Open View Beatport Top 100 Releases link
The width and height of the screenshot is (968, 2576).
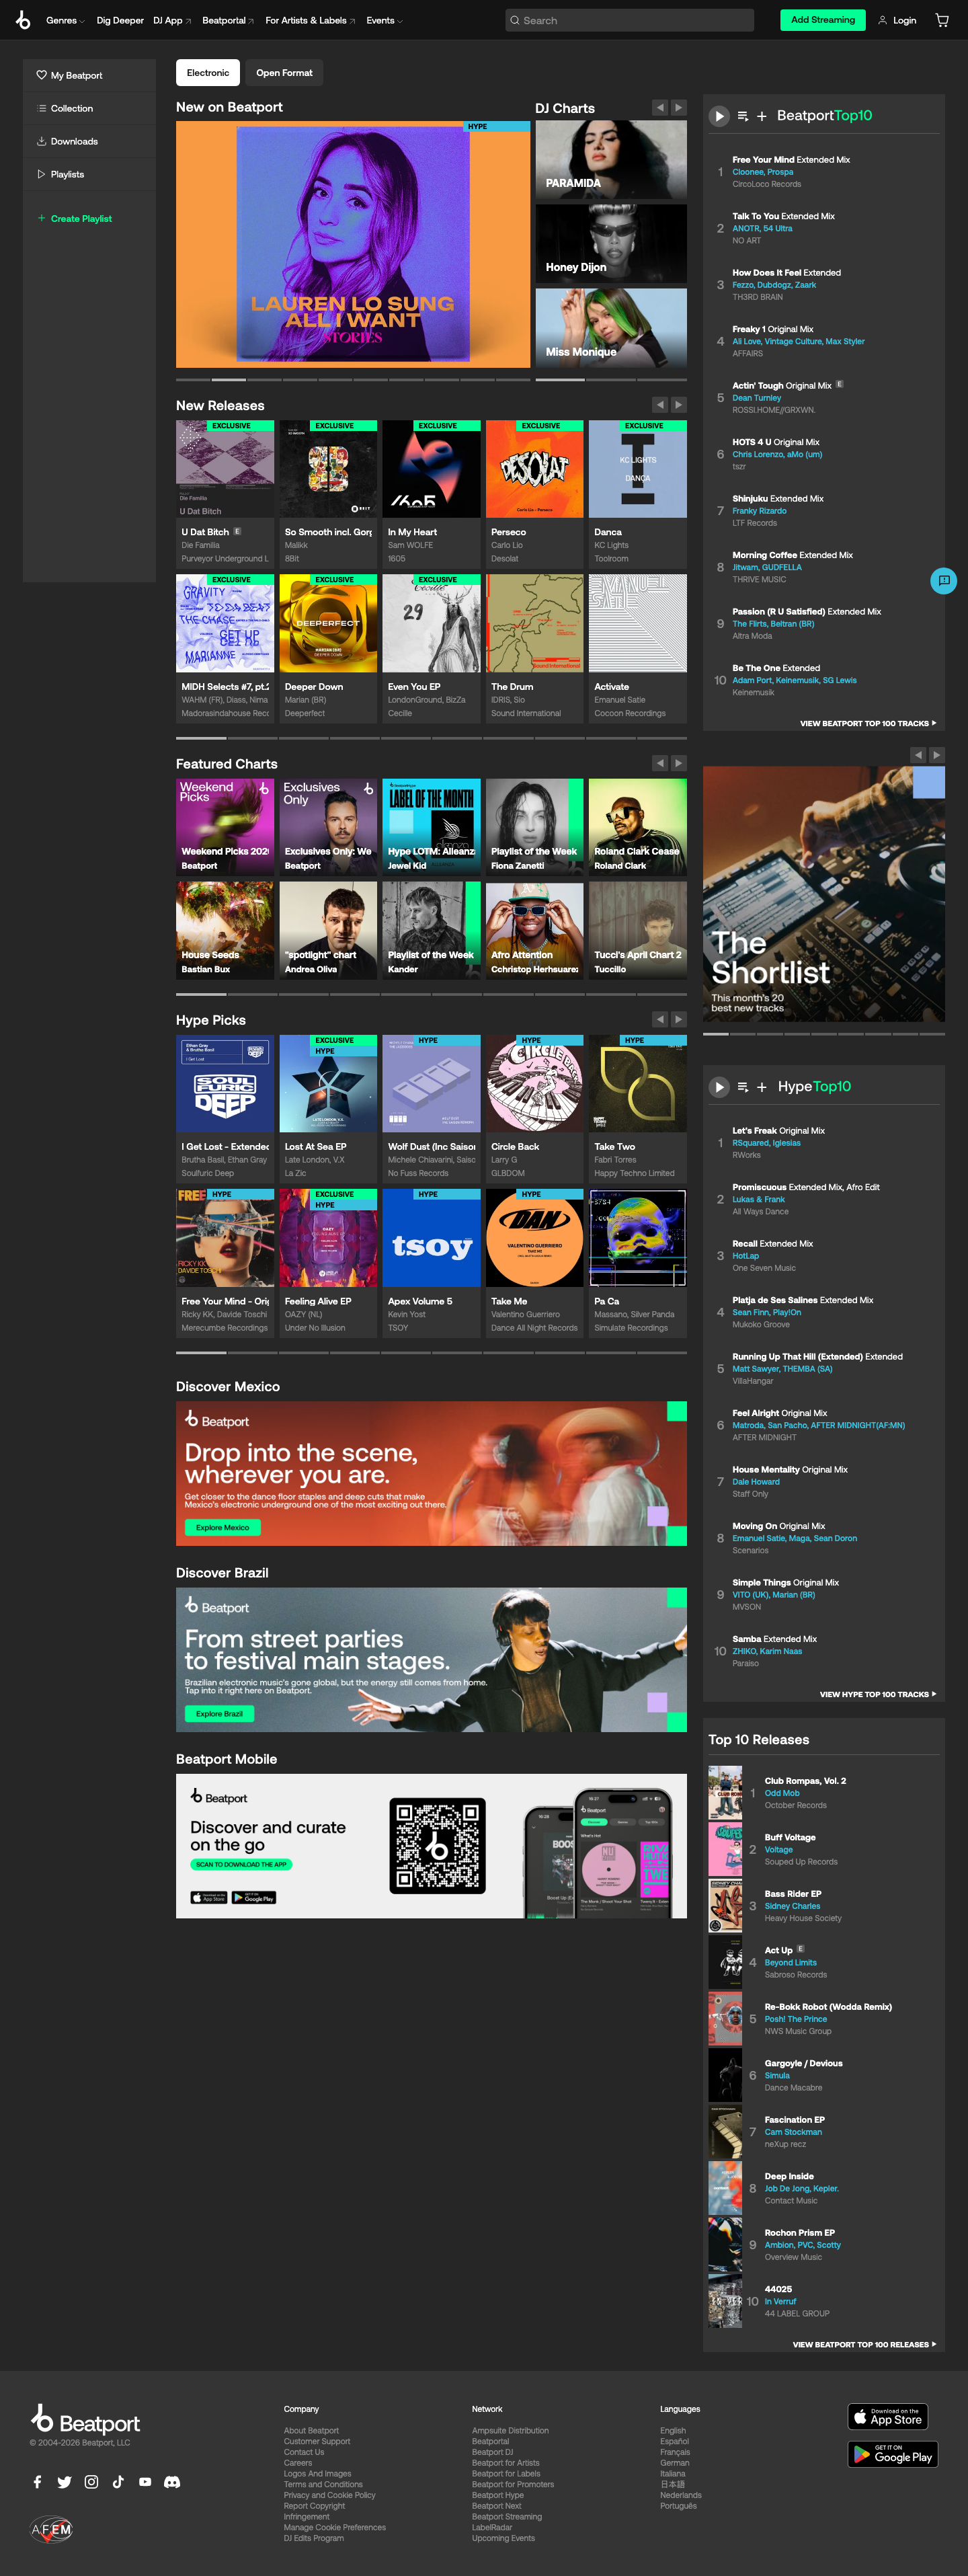tap(864, 2344)
